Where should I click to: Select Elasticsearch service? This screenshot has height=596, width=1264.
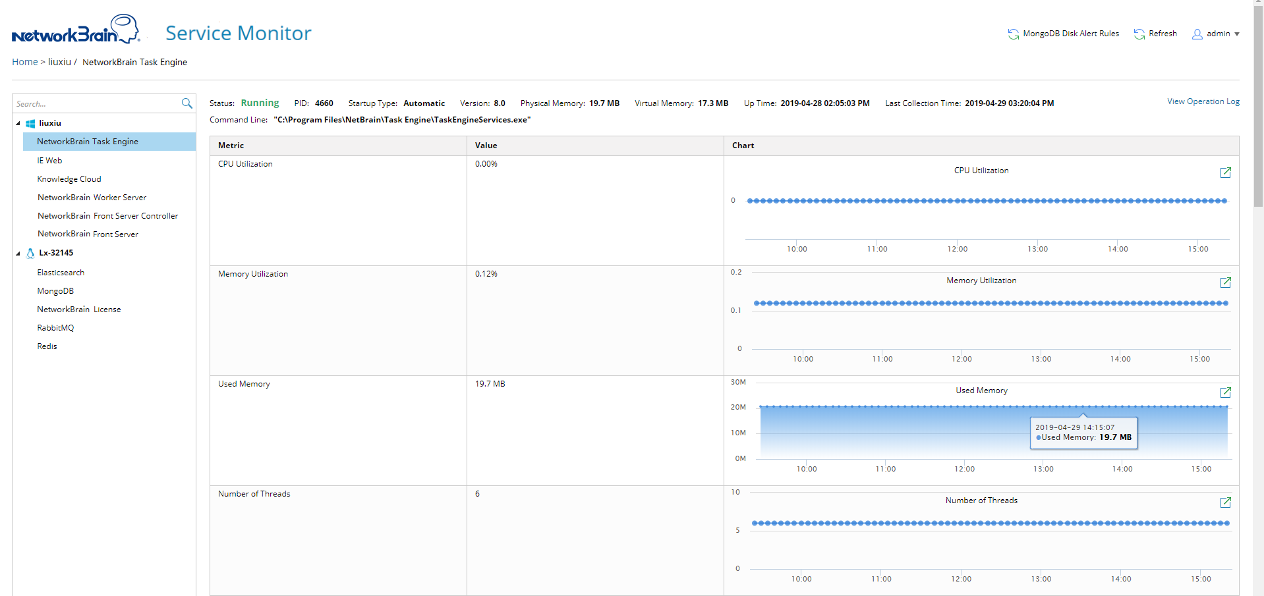pyautogui.click(x=61, y=273)
